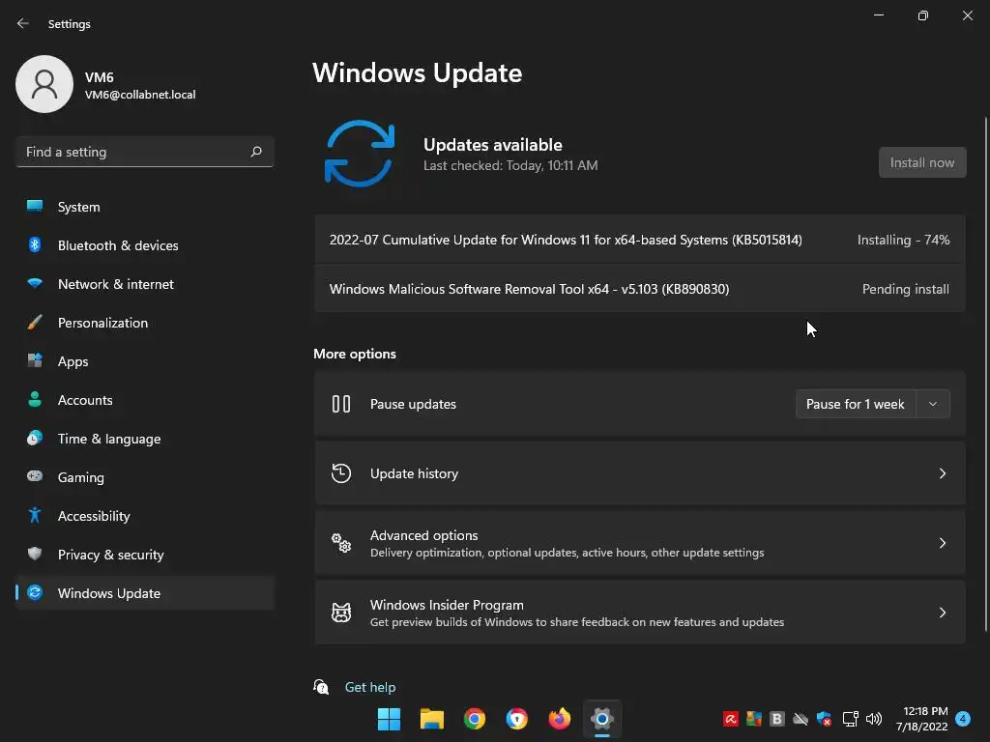Click the Update history clock icon

point(341,473)
